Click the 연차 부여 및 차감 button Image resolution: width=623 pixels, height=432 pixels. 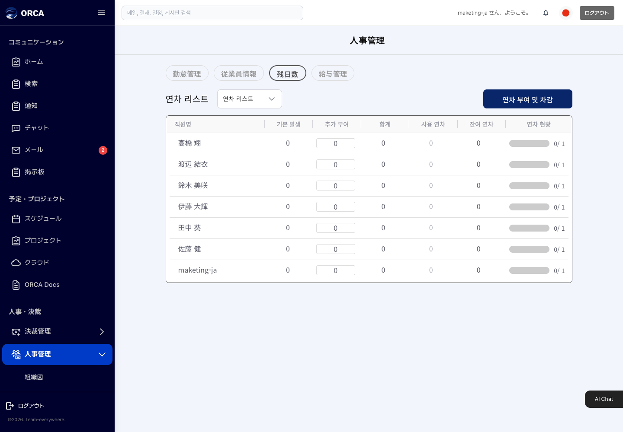(528, 99)
